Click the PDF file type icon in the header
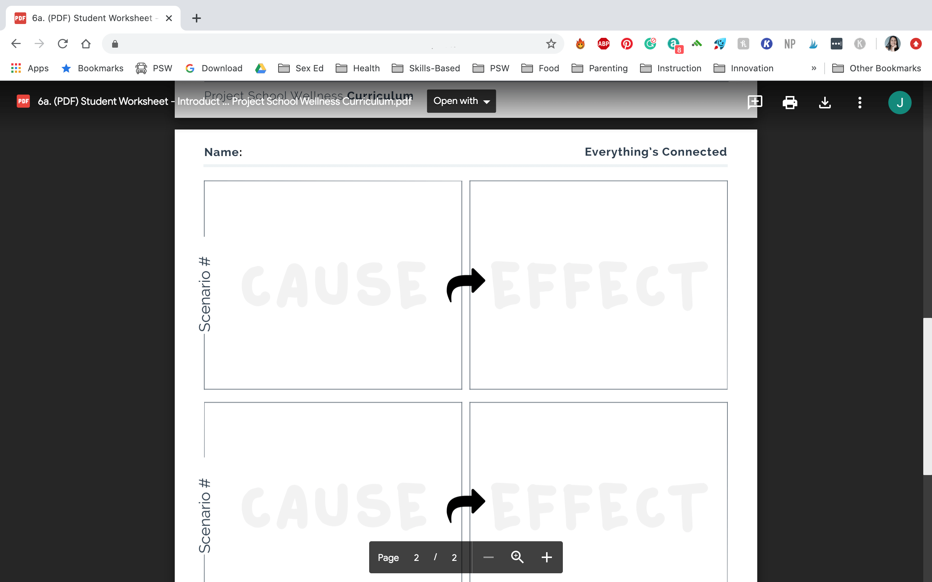The height and width of the screenshot is (582, 932). click(23, 101)
